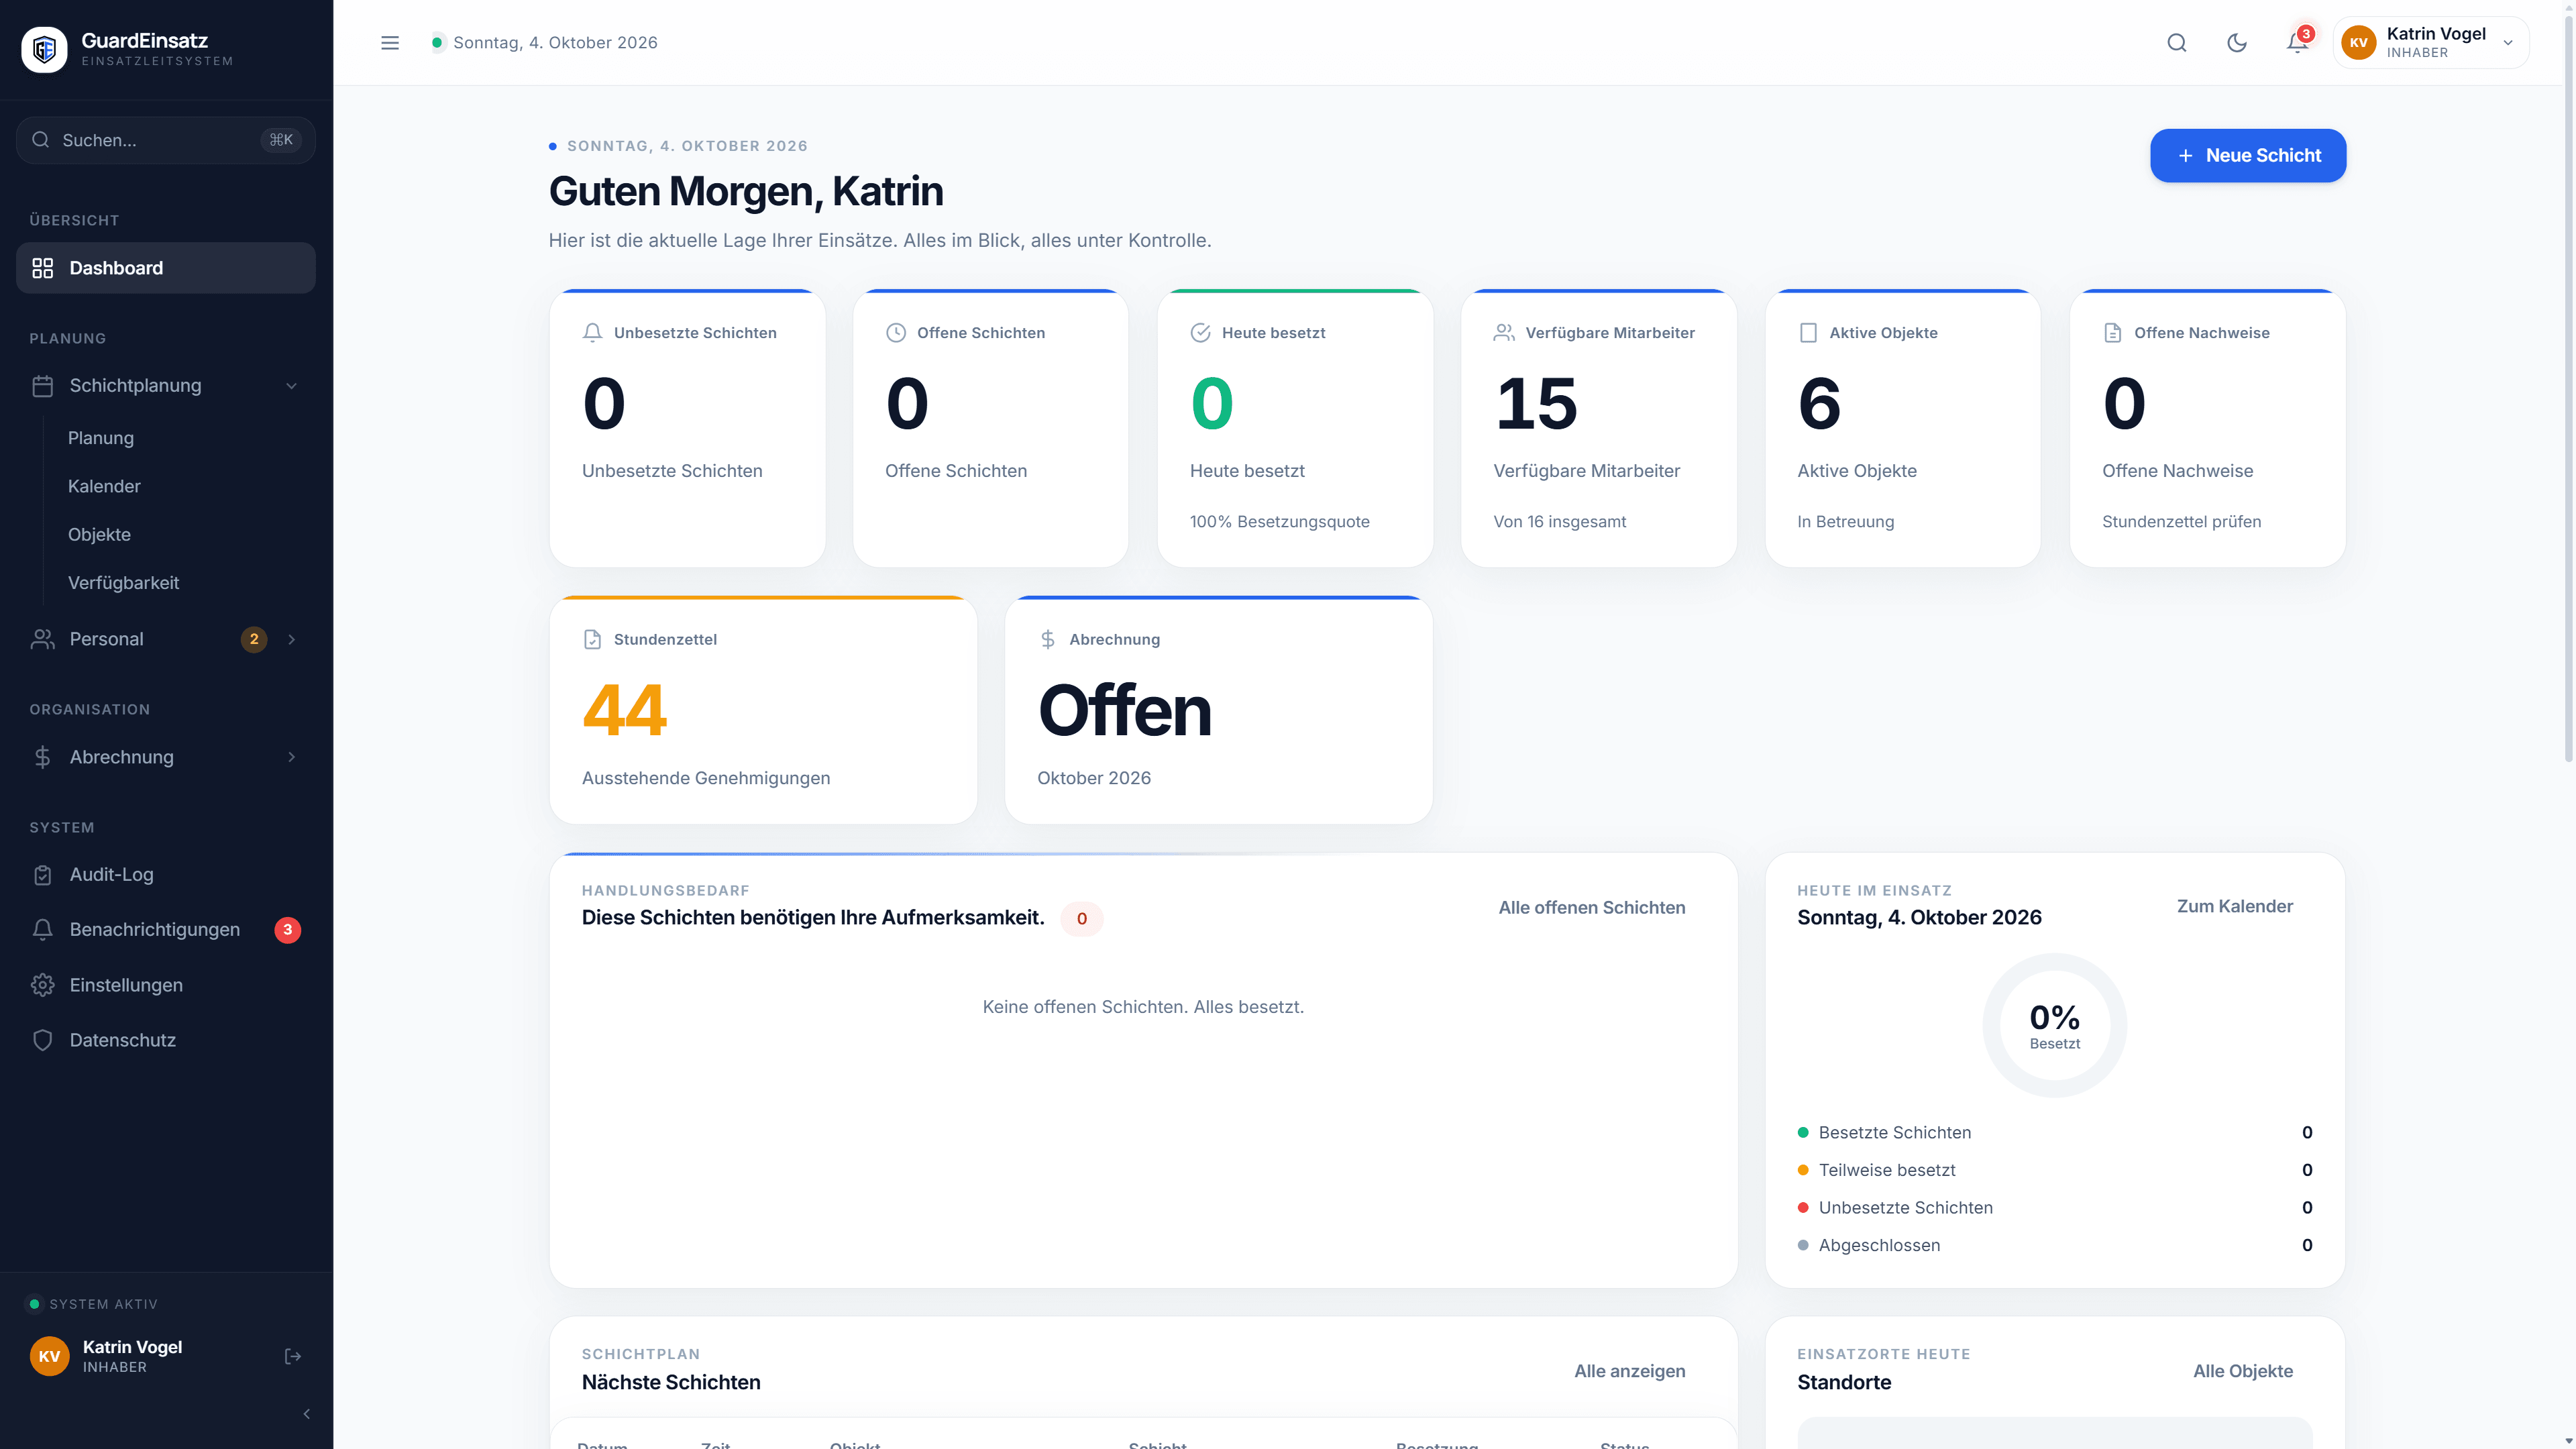The width and height of the screenshot is (2576, 1449).
Task: Toggle dark mode moon icon
Action: [2237, 42]
